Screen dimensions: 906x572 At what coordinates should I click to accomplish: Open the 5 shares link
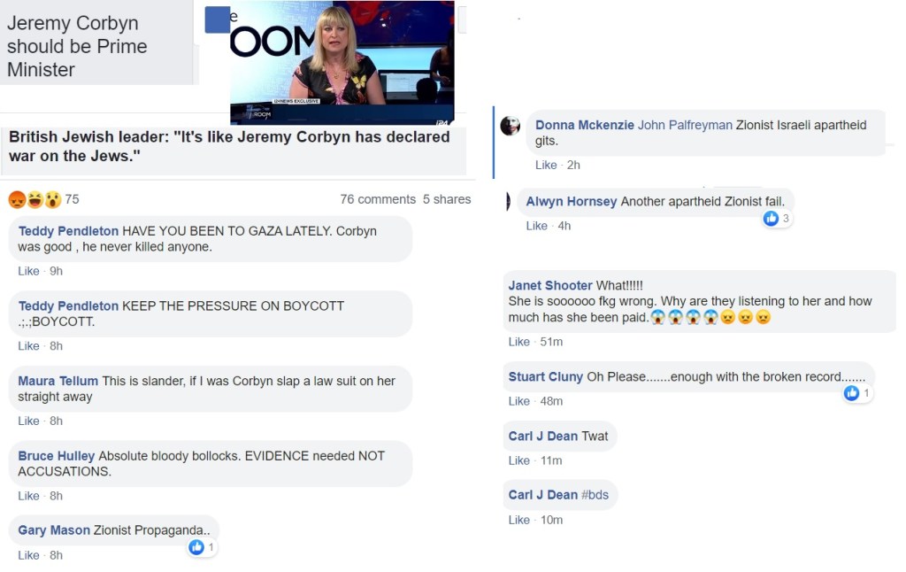pyautogui.click(x=447, y=199)
